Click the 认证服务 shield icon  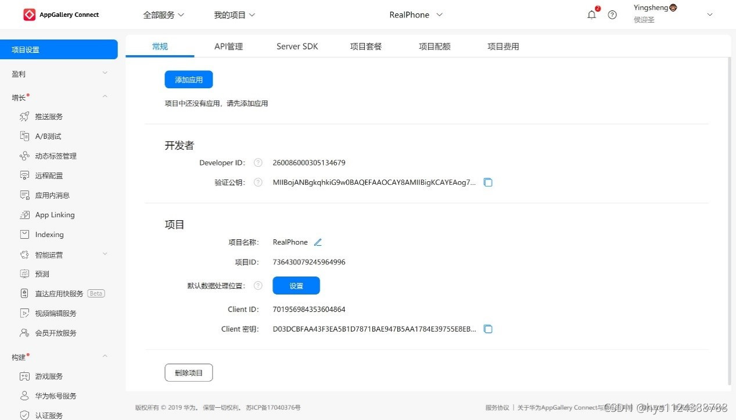[24, 415]
